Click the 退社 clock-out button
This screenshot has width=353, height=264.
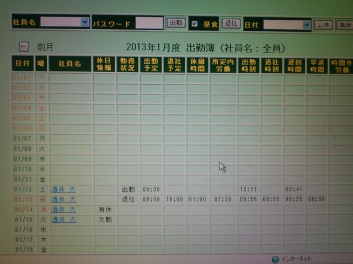pyautogui.click(x=231, y=23)
